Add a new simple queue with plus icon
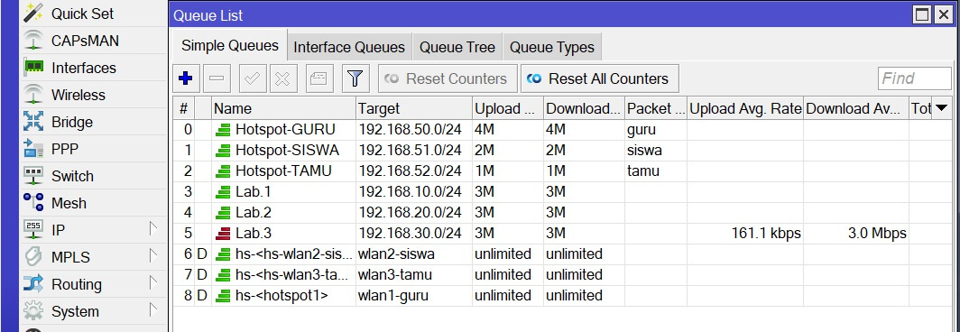960x332 pixels. coord(185,78)
